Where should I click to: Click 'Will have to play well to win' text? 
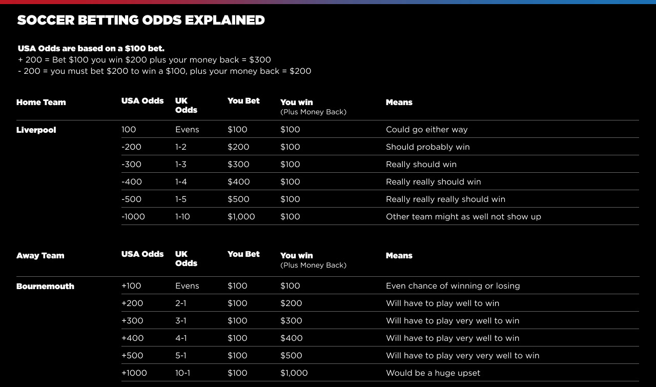tap(443, 303)
